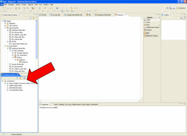Click the green and red run icon in toolbar
This screenshot has height=136, width=187.
point(33,8)
